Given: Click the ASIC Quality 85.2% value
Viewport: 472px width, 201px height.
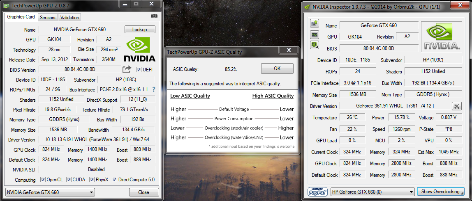Looking at the screenshot, I should click(x=231, y=69).
